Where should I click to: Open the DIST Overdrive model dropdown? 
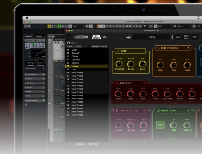click(188, 48)
